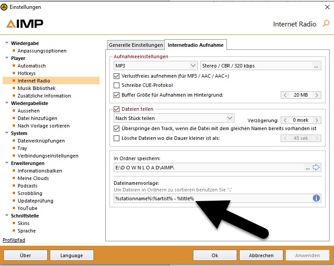The height and width of the screenshot is (266, 334).
Task: Click the blue info icon for filename template
Action: click(316, 198)
